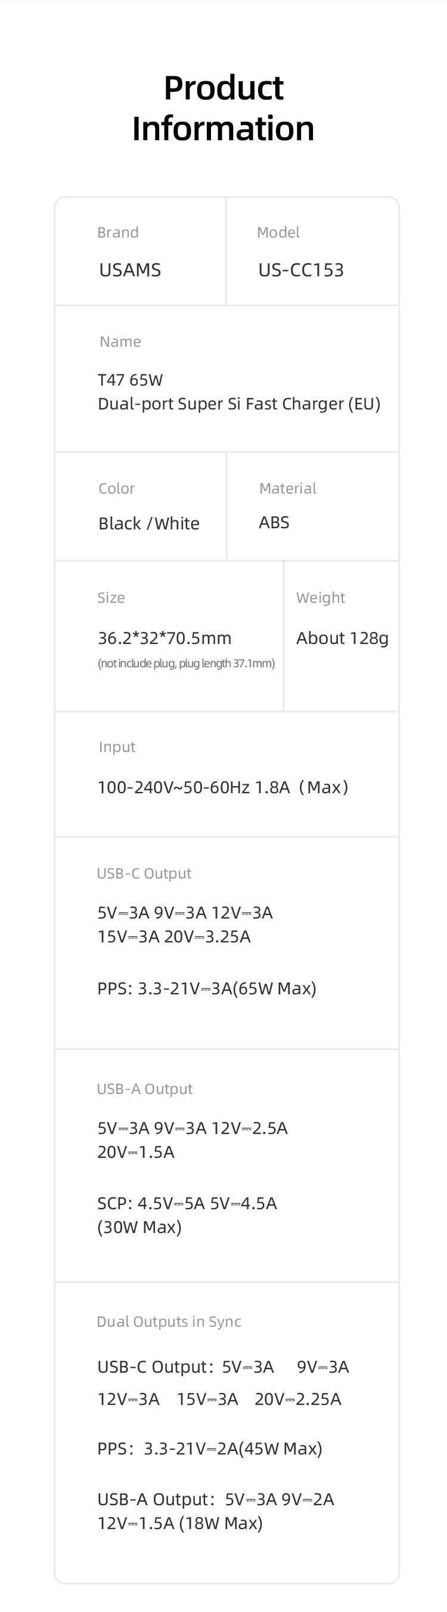Image resolution: width=447 pixels, height=1612 pixels.
Task: Select the 36.2*32*70.5mm size value
Action: pos(164,638)
